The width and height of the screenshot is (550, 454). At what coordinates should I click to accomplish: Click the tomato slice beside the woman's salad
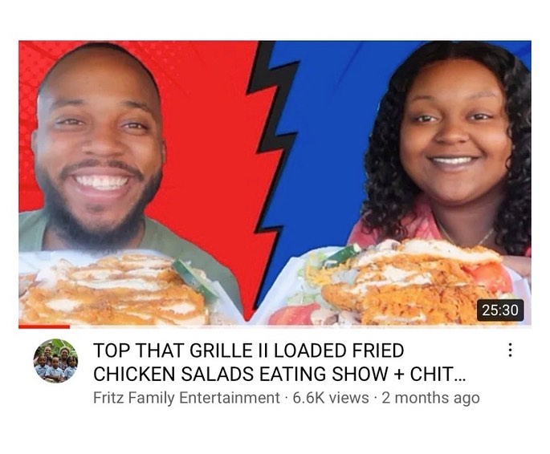tap(489, 277)
